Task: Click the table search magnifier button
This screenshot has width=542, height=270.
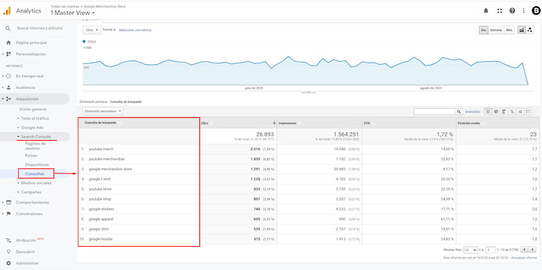Action: coord(459,112)
